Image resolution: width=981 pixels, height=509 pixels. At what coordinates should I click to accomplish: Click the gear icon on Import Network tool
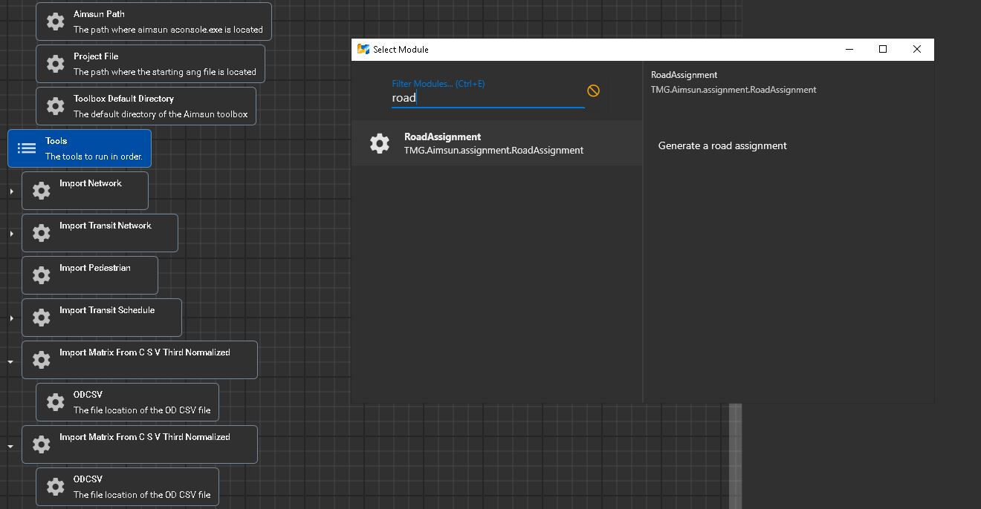click(41, 190)
